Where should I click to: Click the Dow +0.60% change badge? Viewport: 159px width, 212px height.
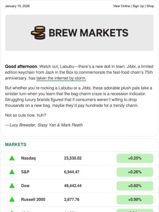tap(135, 186)
